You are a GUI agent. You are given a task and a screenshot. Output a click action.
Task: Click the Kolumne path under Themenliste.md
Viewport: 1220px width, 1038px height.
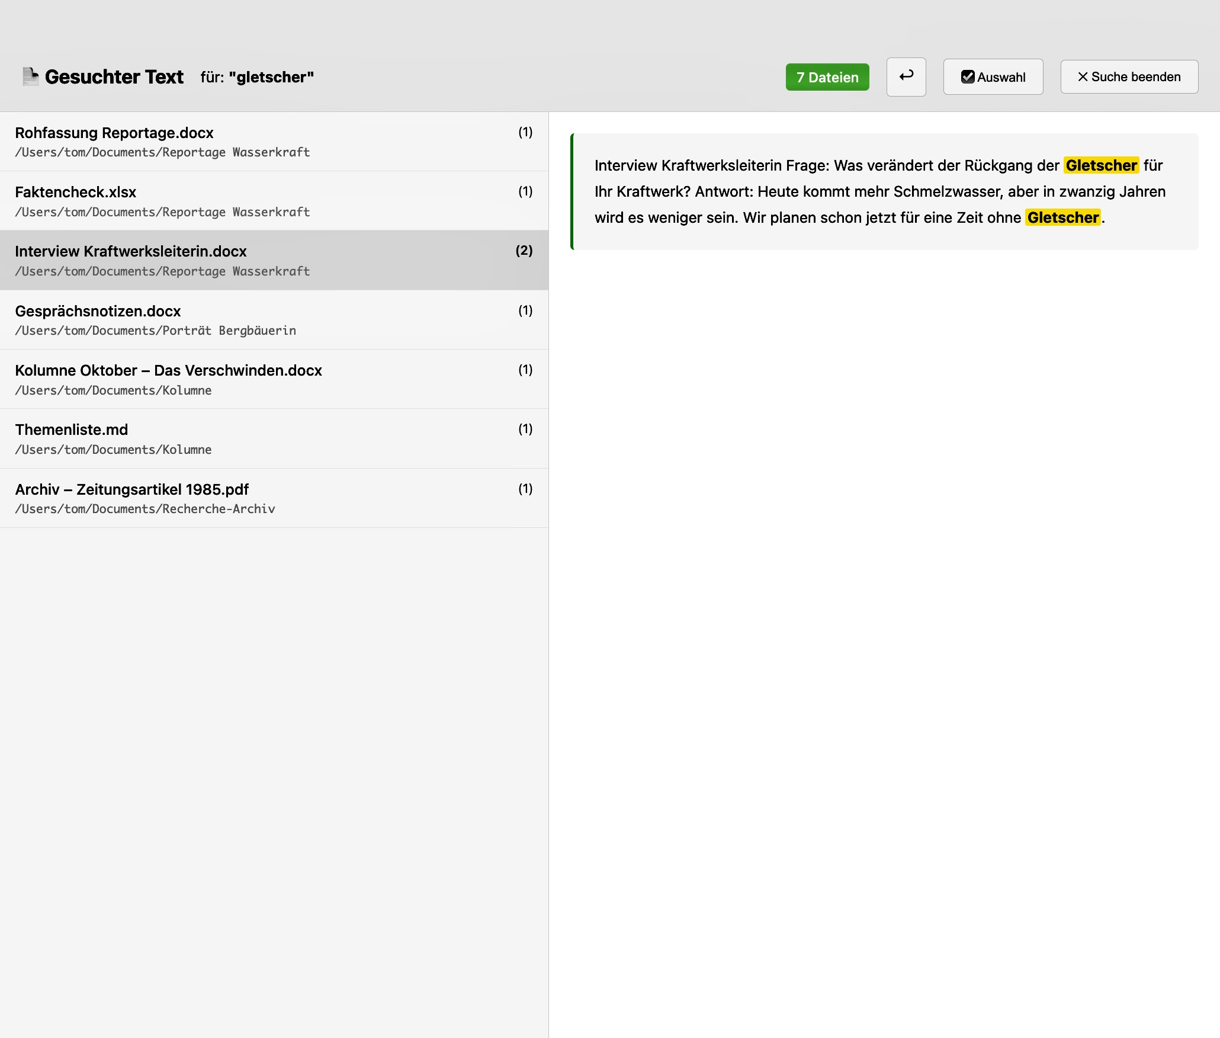tap(114, 450)
